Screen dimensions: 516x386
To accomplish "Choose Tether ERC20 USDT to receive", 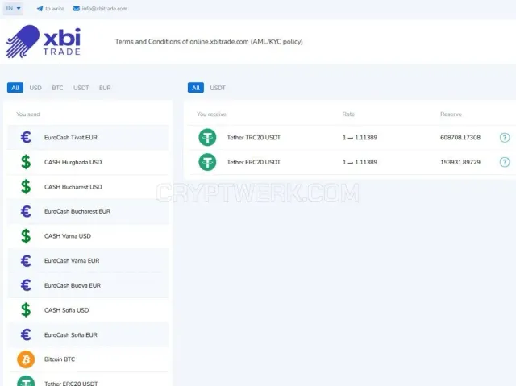I will (352, 162).
